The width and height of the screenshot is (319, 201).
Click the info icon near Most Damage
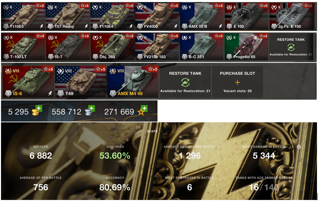(299, 147)
